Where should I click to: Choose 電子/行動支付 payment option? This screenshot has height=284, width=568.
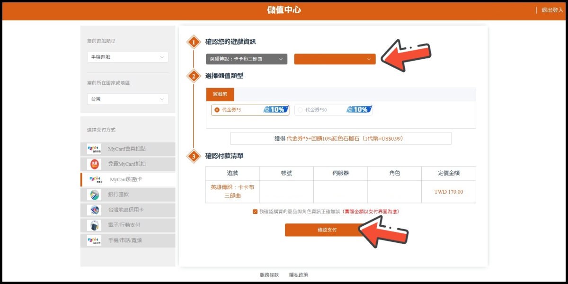coord(128,225)
